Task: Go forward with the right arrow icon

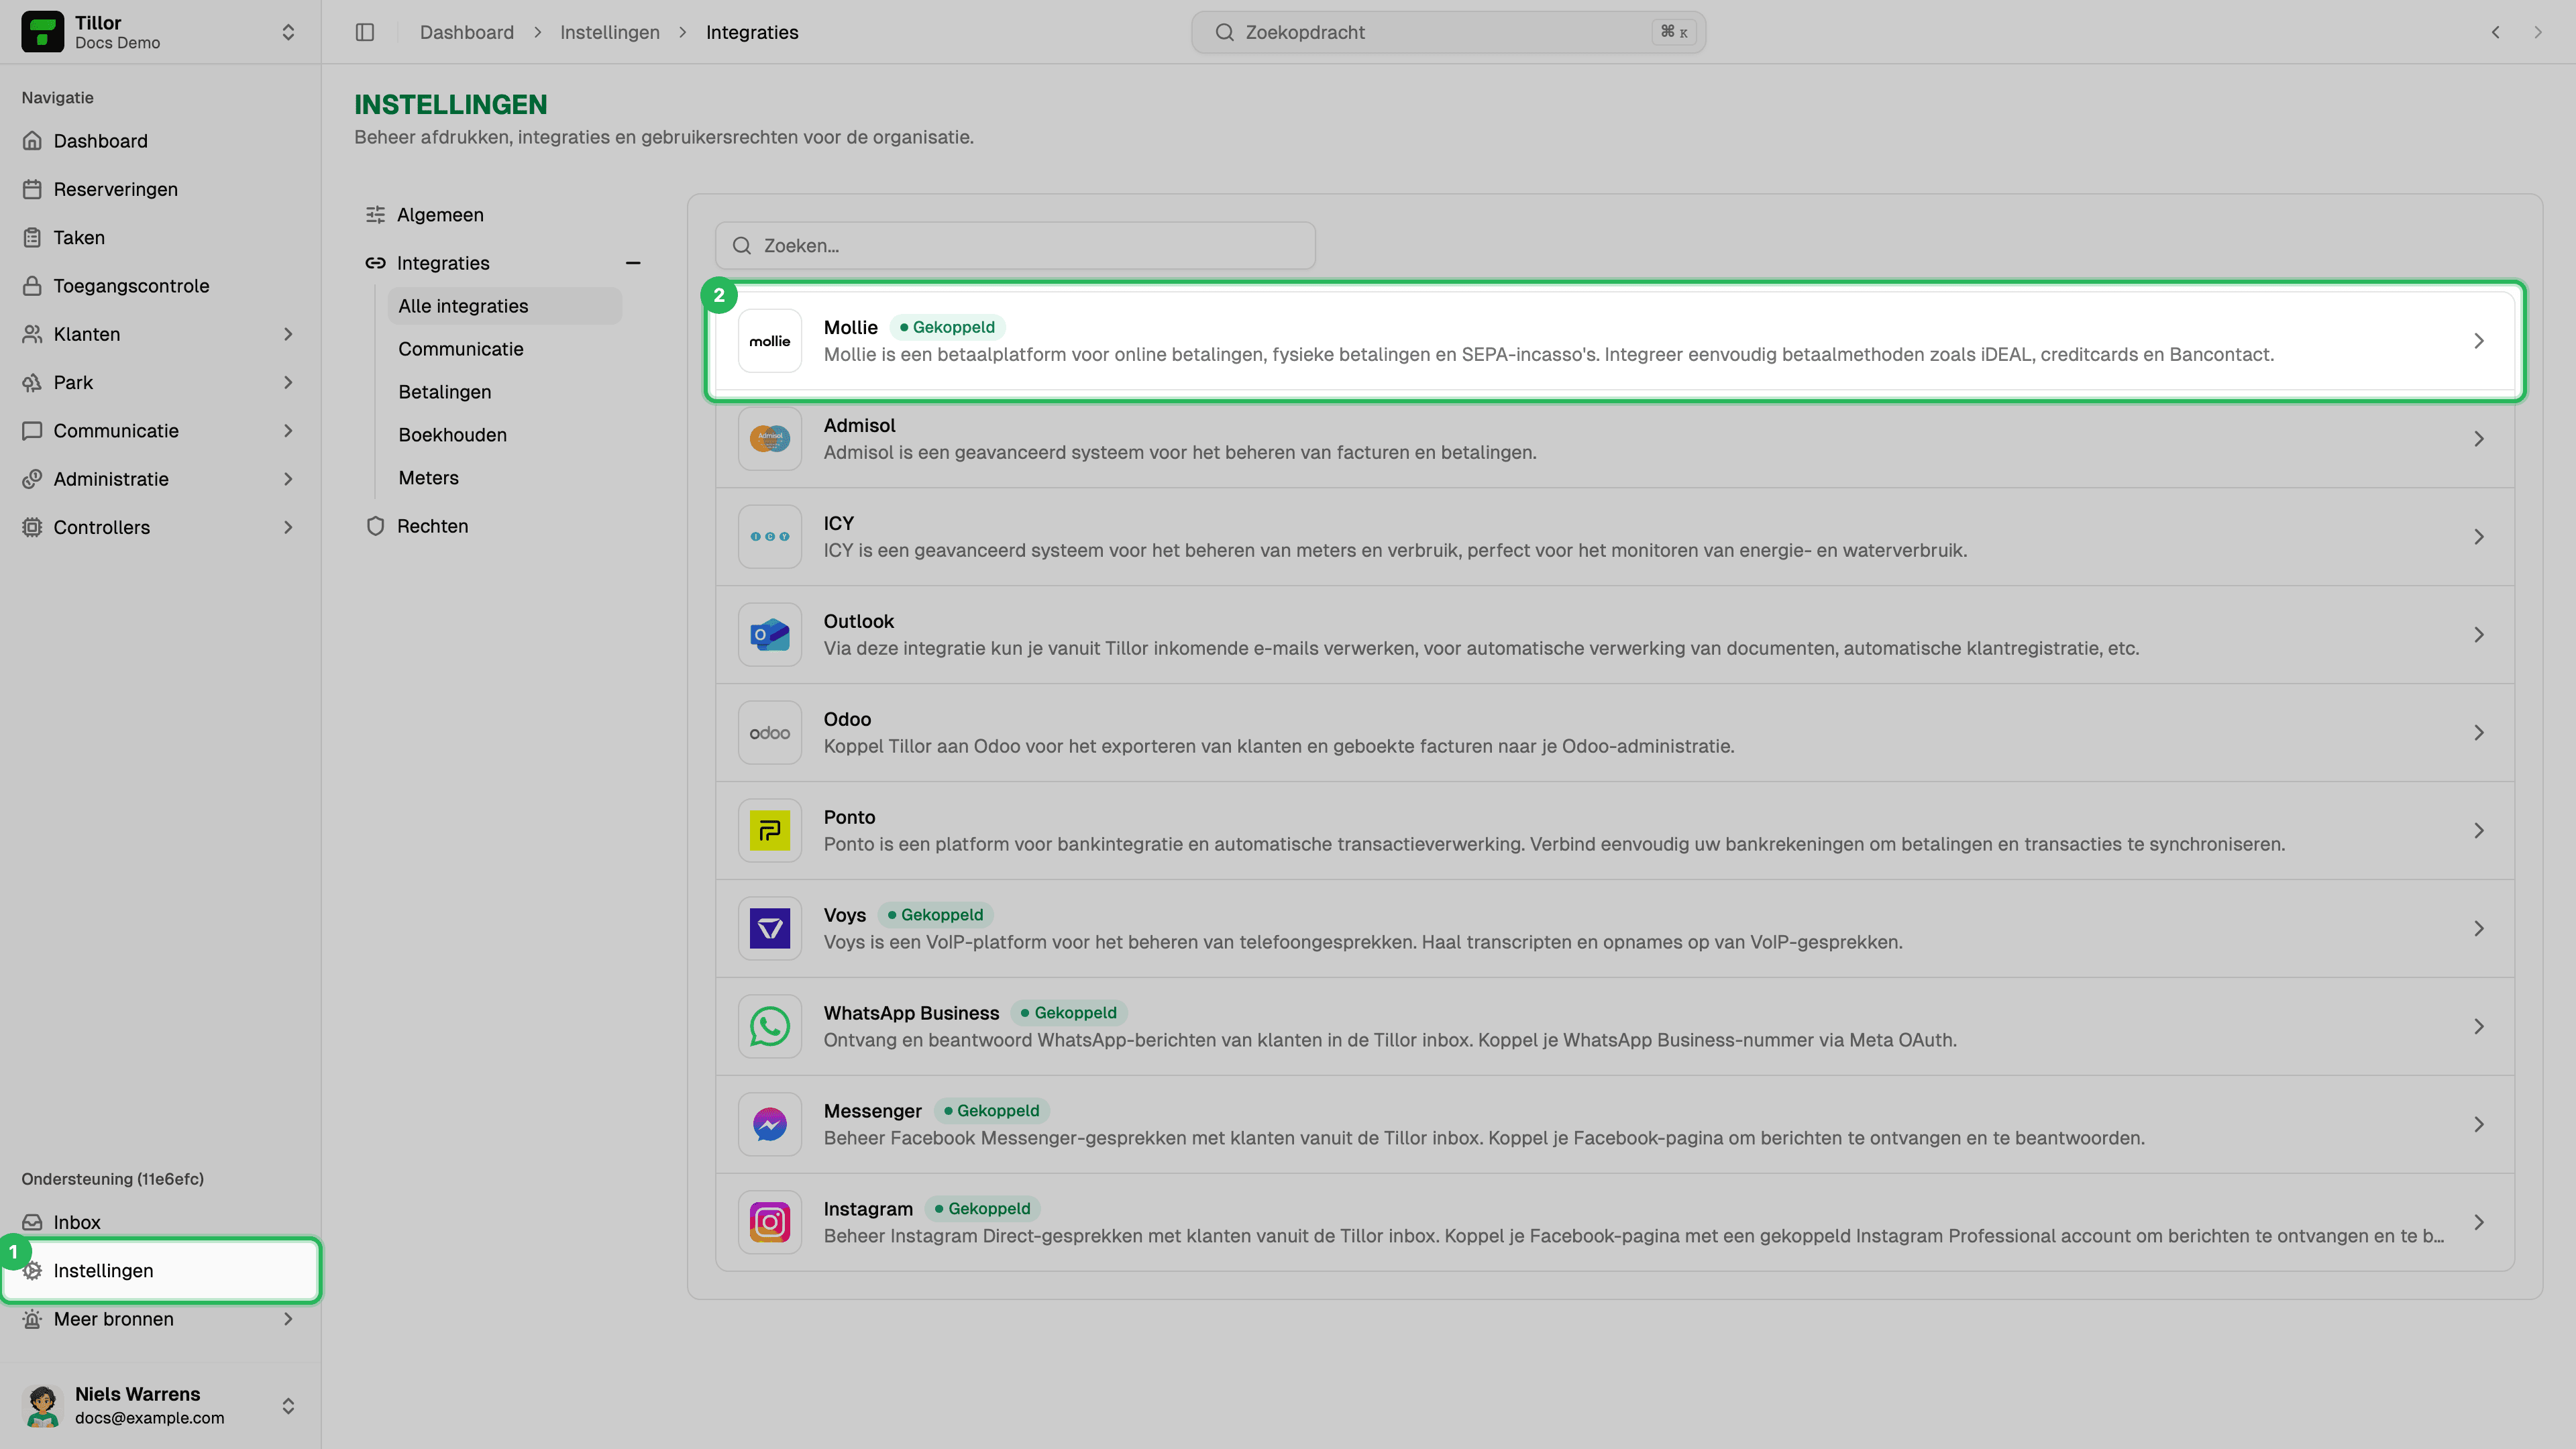Action: point(2538,32)
